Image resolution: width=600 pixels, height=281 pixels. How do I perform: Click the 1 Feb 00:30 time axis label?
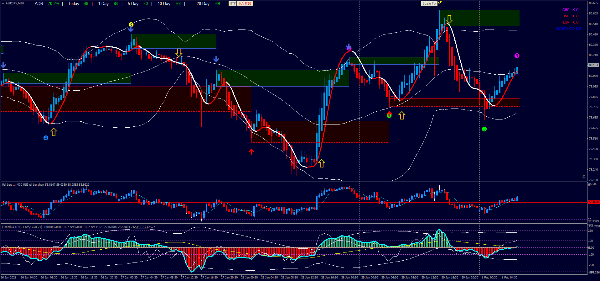click(489, 277)
